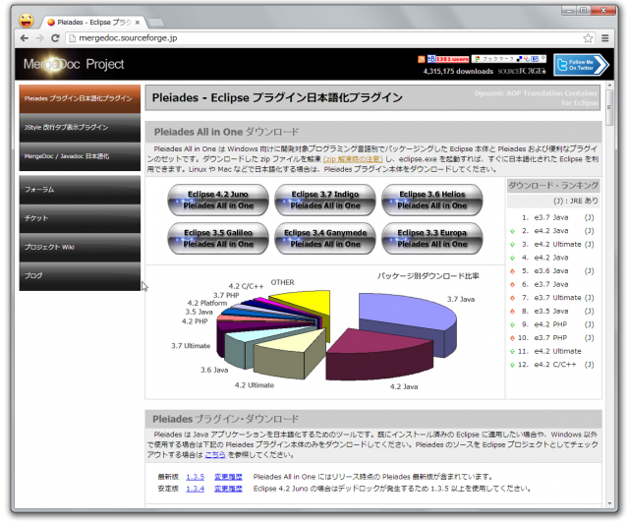629x523 pixels.
Task: Click Eclipse 3.4 Ganymede Pleiades All in One button
Action: [x=325, y=239]
